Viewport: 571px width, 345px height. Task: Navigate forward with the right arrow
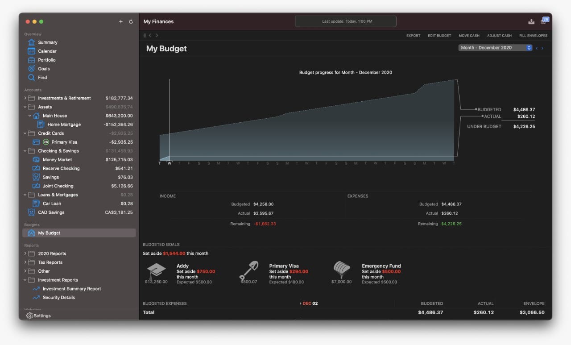157,35
